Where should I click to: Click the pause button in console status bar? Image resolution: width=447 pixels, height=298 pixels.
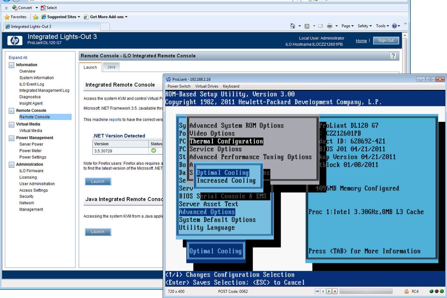click(x=323, y=291)
